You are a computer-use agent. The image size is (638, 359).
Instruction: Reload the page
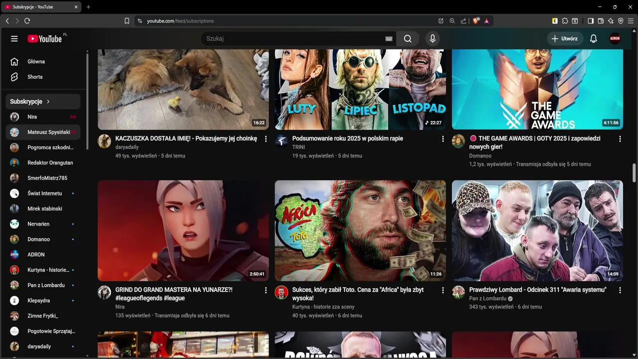27,21
